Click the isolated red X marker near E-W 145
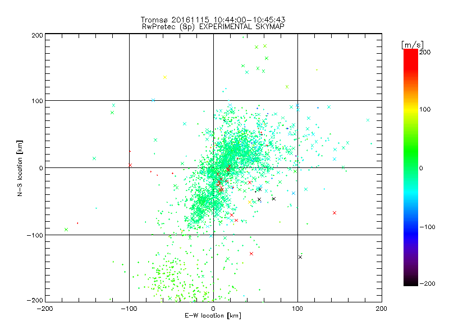 (x=335, y=213)
